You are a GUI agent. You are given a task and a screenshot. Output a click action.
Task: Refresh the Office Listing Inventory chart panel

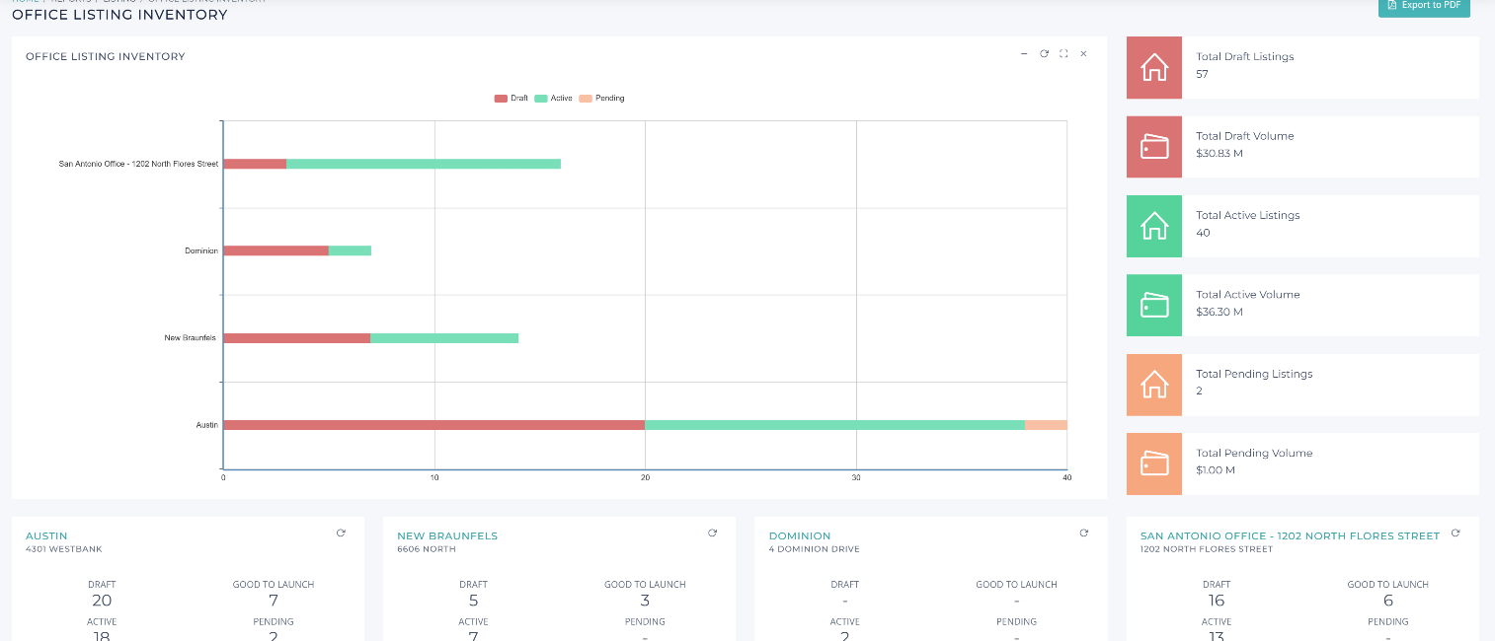click(x=1044, y=53)
